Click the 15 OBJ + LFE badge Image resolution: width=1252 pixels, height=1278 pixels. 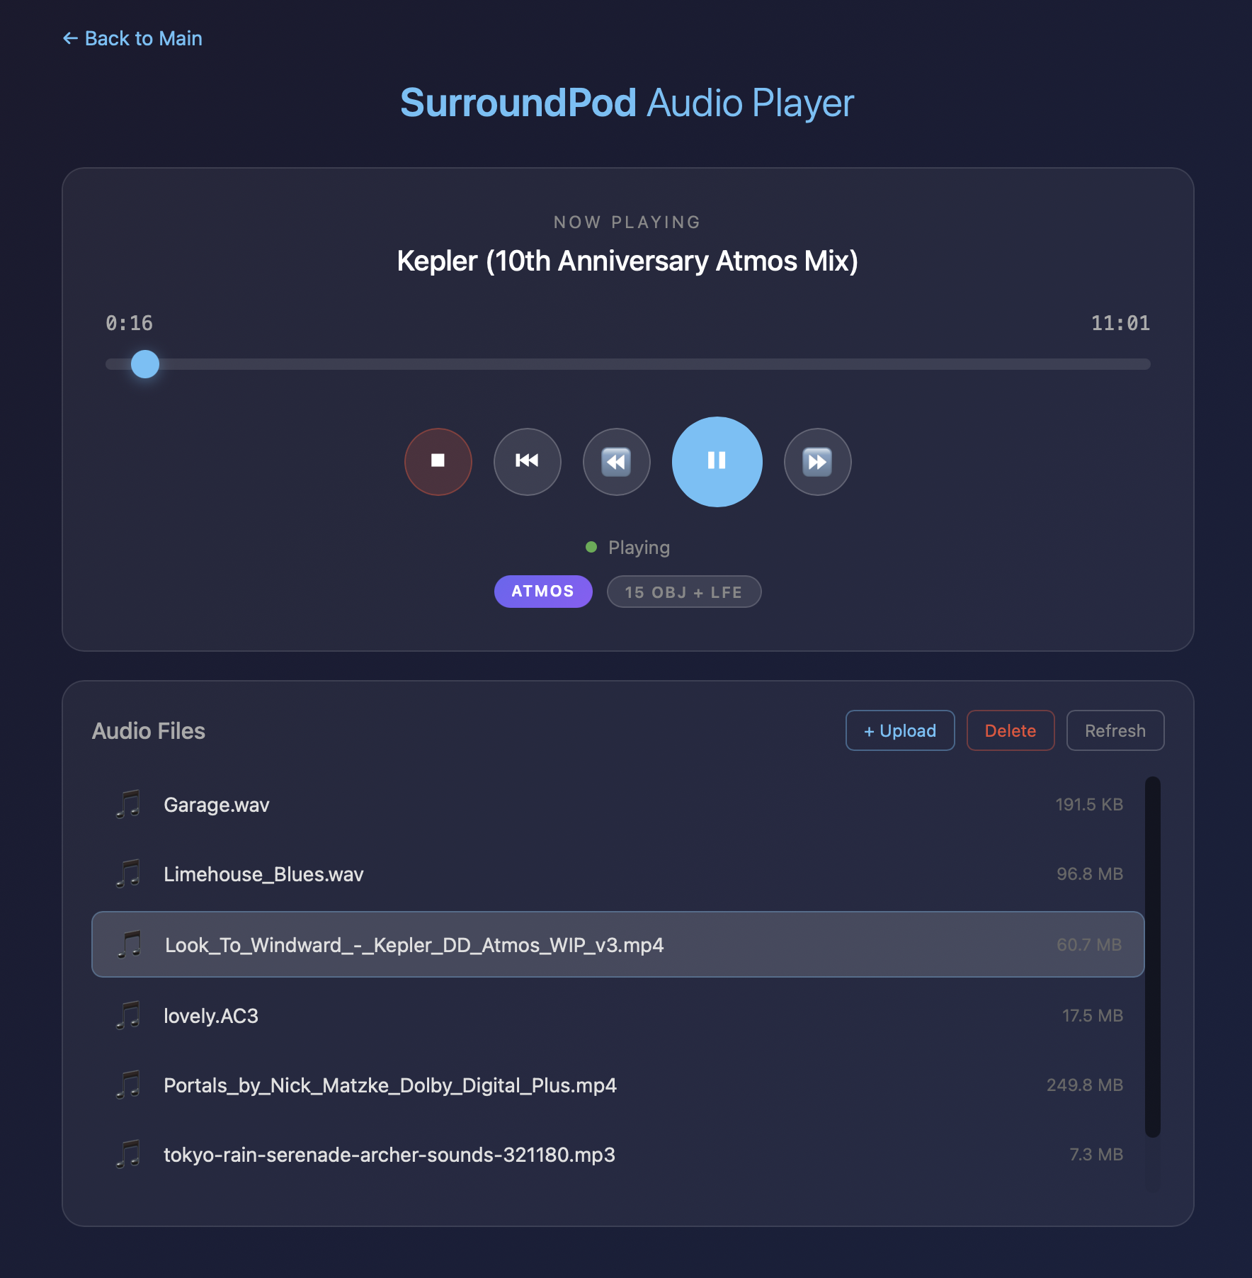click(x=684, y=592)
